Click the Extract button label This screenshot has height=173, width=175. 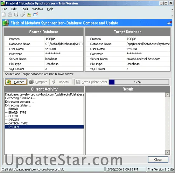tap(19, 82)
